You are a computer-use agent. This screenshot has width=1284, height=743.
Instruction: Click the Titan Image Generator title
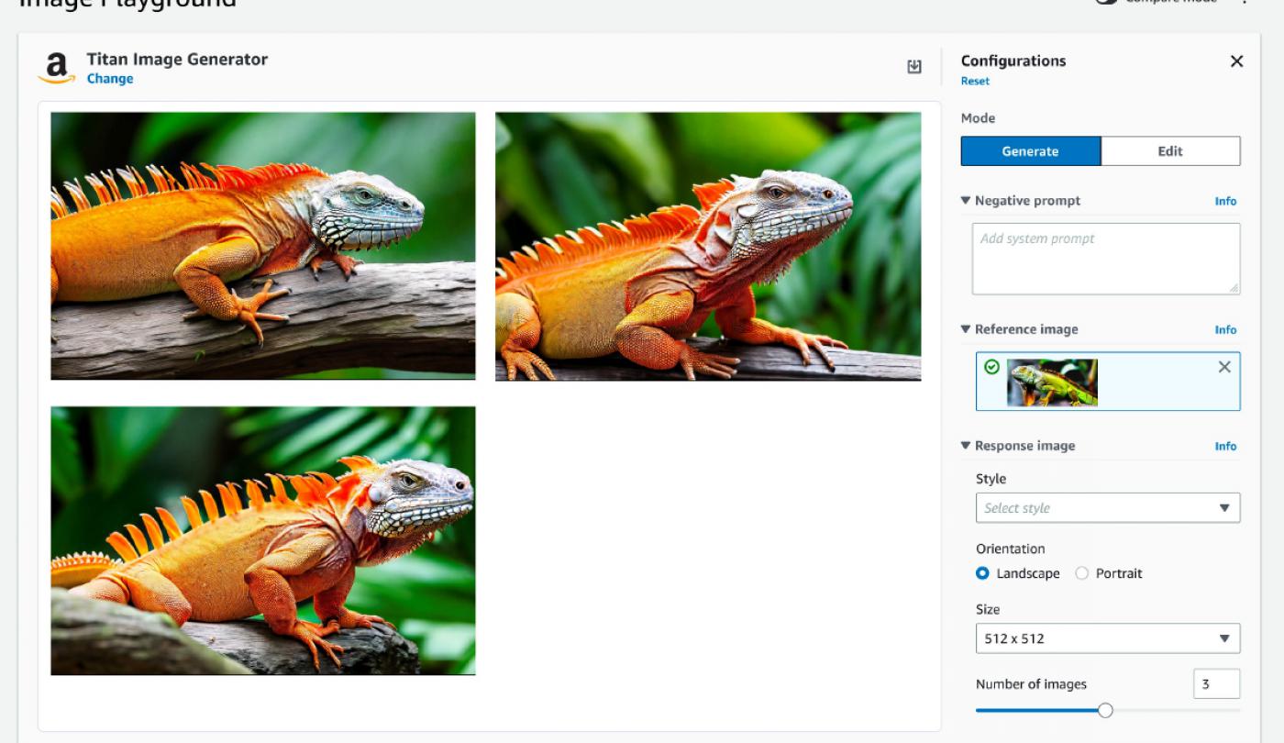click(177, 59)
